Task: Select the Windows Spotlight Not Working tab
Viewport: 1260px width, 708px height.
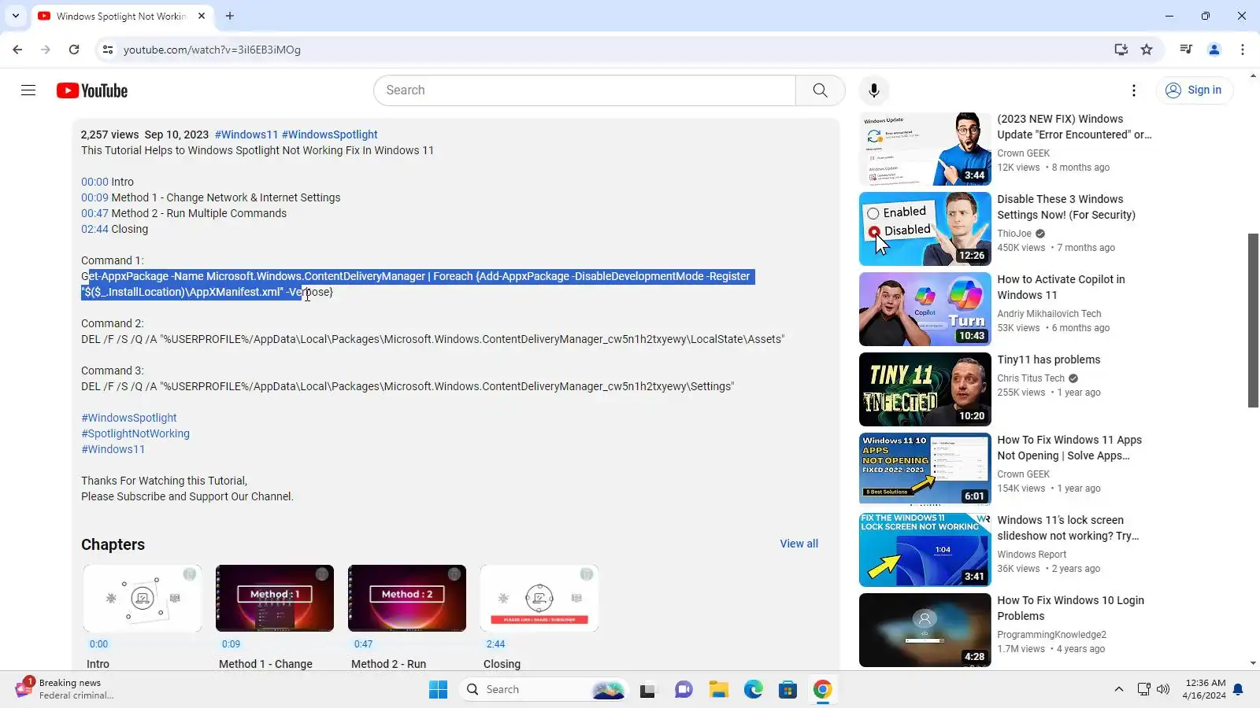Action: (x=121, y=17)
